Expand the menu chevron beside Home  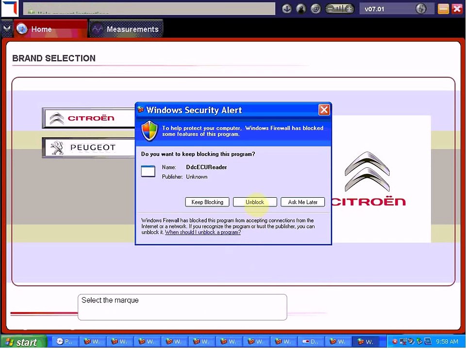point(6,29)
